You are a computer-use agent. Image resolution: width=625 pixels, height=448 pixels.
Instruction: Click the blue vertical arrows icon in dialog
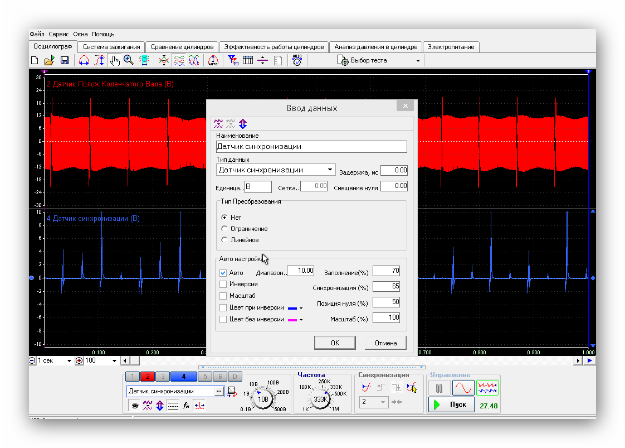[x=243, y=123]
